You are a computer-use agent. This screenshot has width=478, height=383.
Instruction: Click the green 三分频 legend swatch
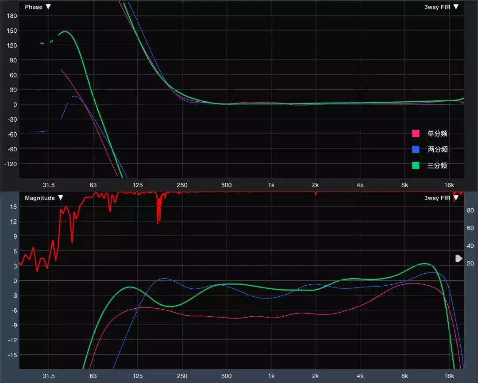click(x=416, y=165)
